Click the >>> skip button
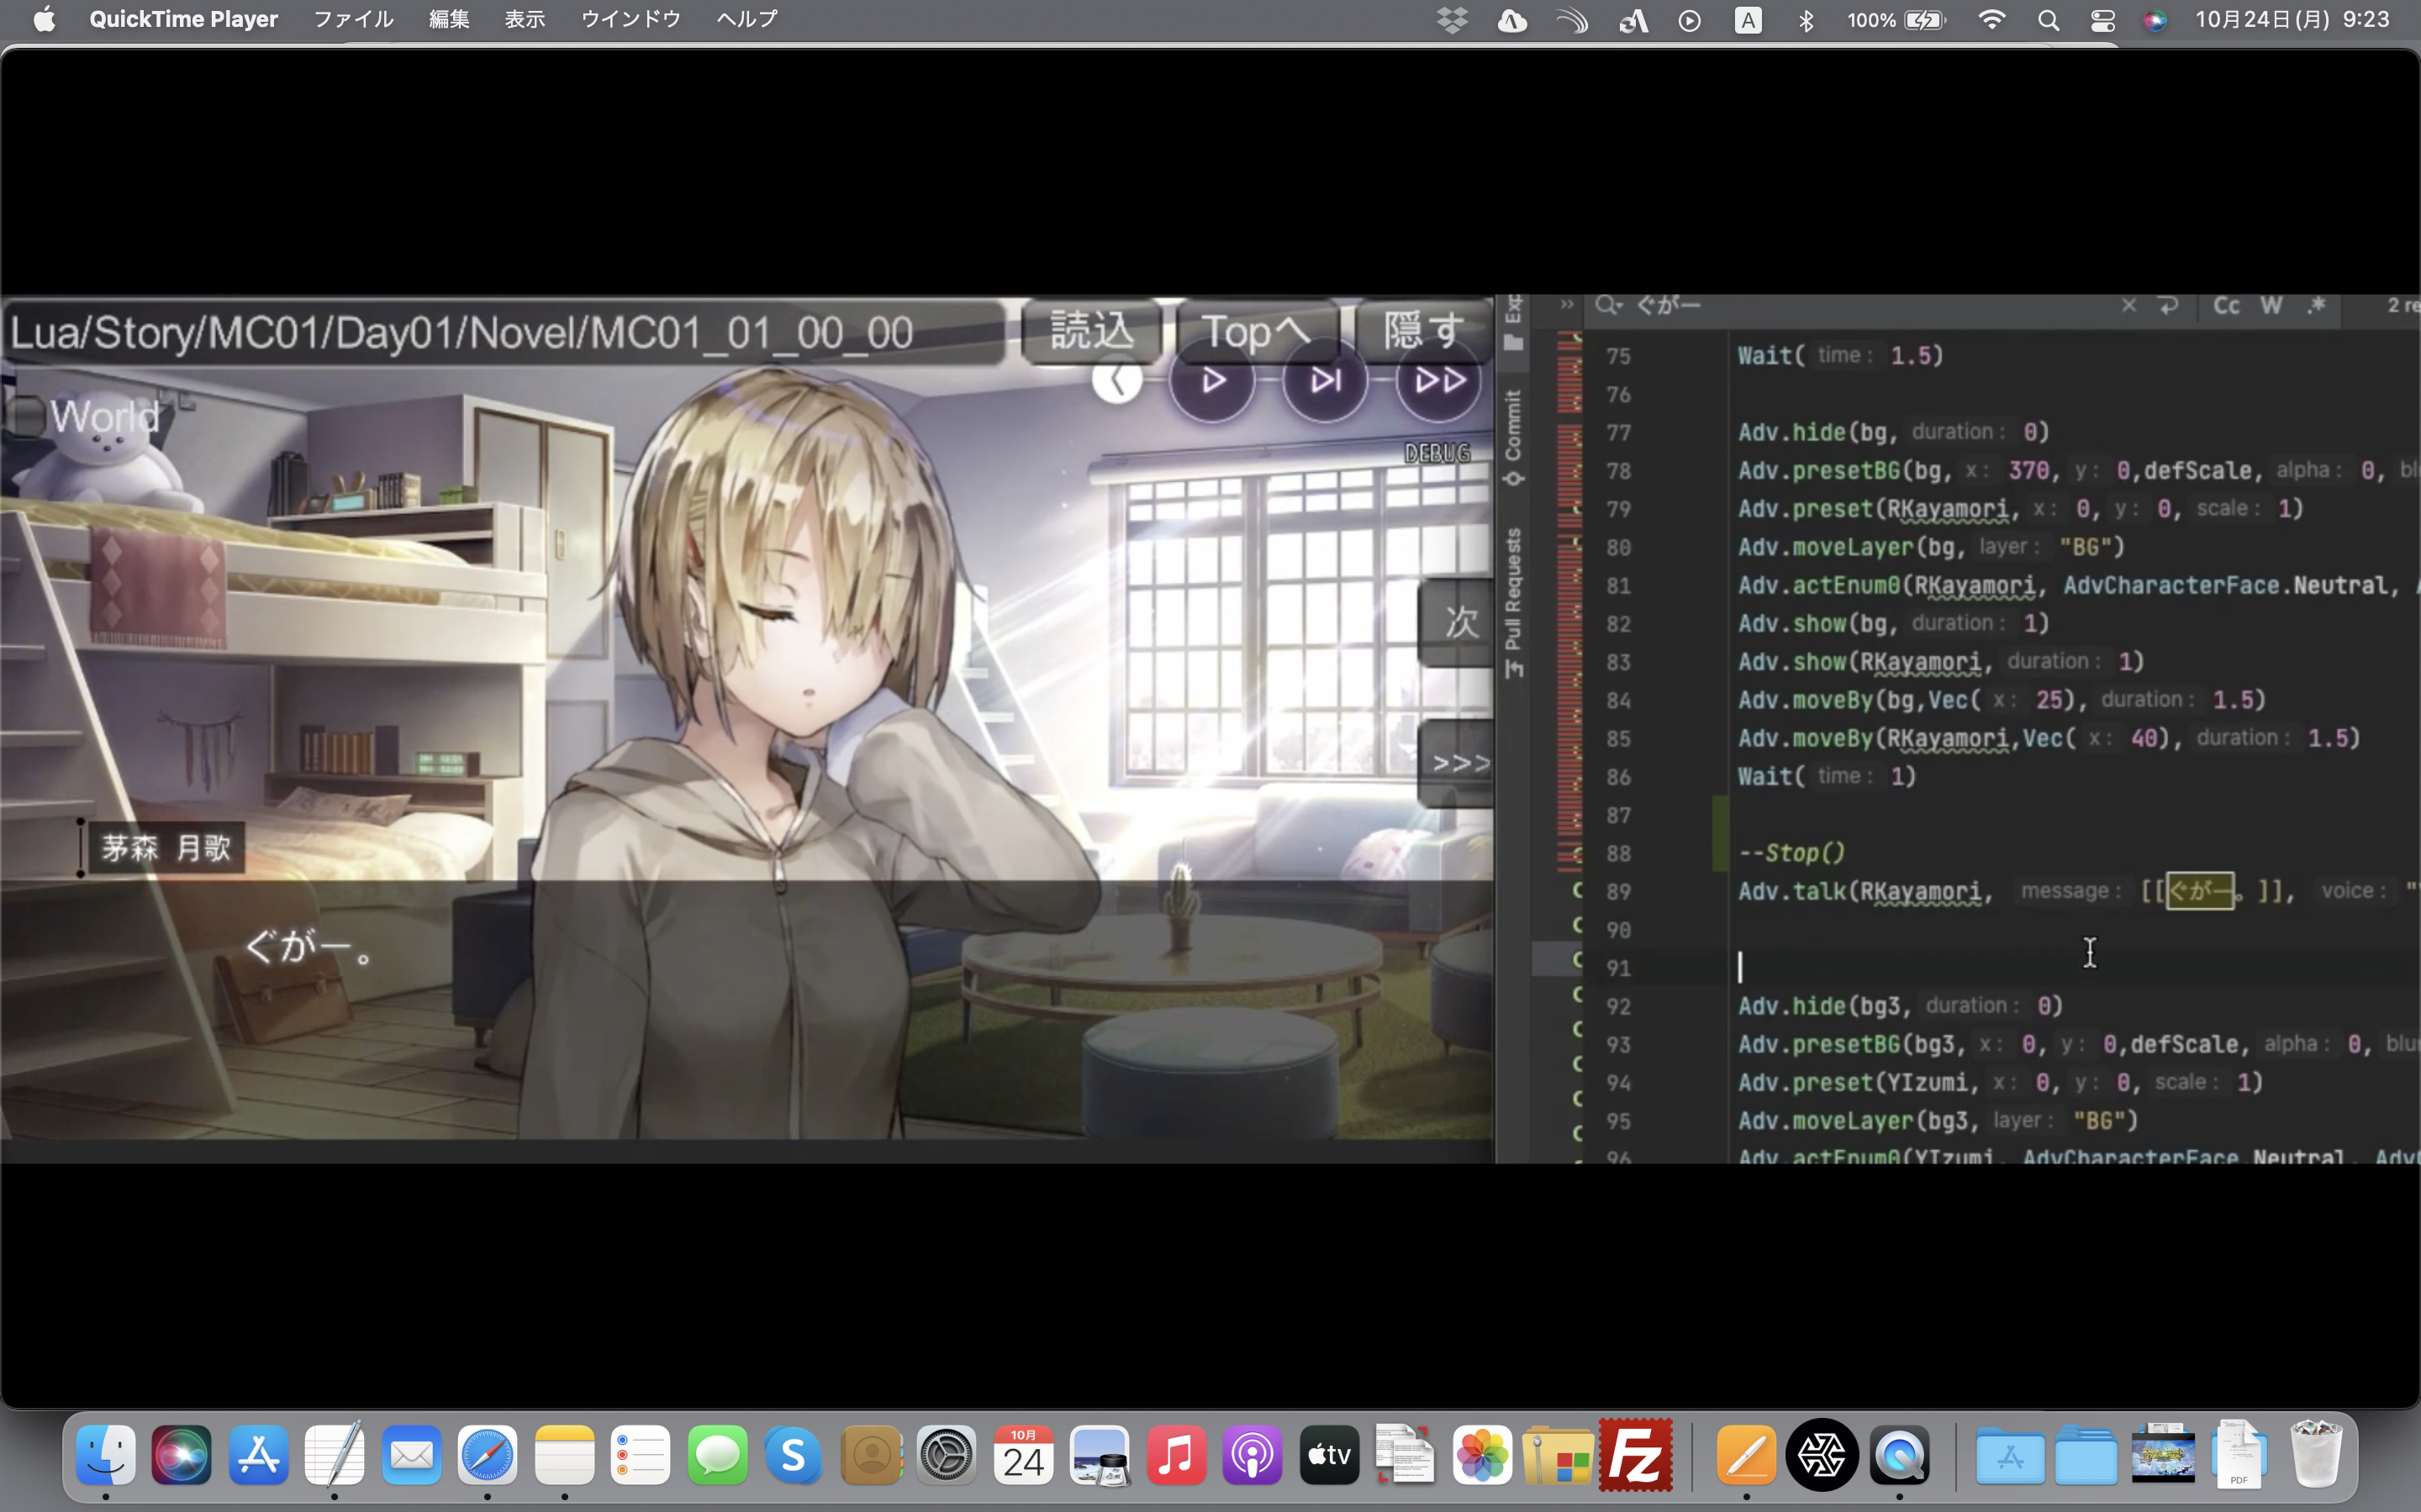This screenshot has height=1512, width=2421. [1458, 763]
